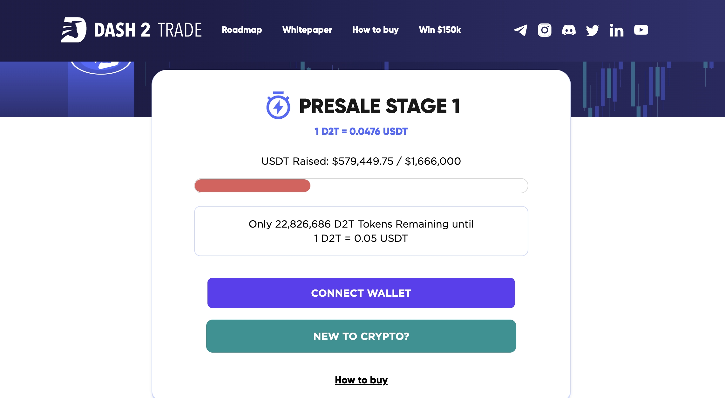Select How to buy in navigation bar
This screenshot has width=725, height=398.
pos(375,30)
